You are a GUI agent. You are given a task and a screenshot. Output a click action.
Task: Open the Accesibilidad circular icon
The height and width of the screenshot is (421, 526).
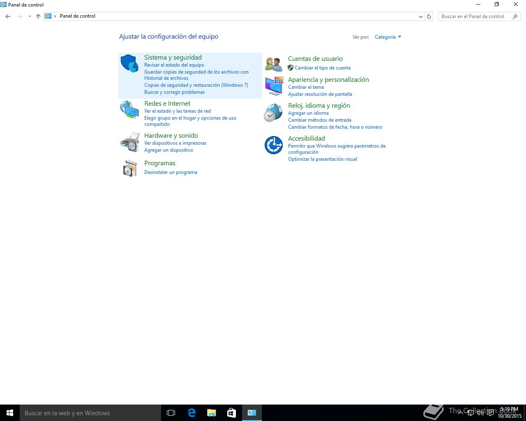pyautogui.click(x=274, y=145)
